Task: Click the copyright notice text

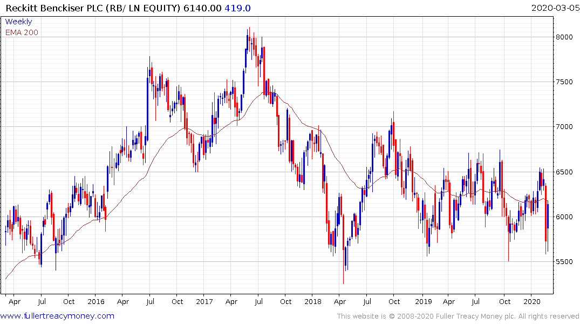Action: tap(458, 316)
